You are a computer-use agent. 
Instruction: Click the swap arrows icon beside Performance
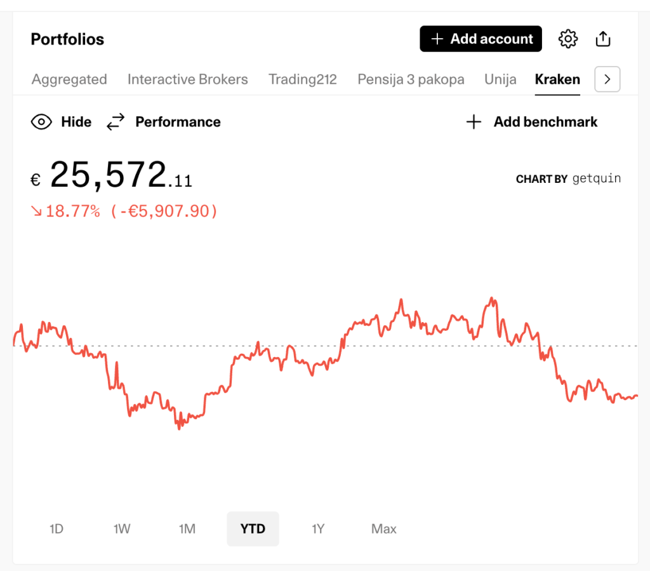[116, 122]
